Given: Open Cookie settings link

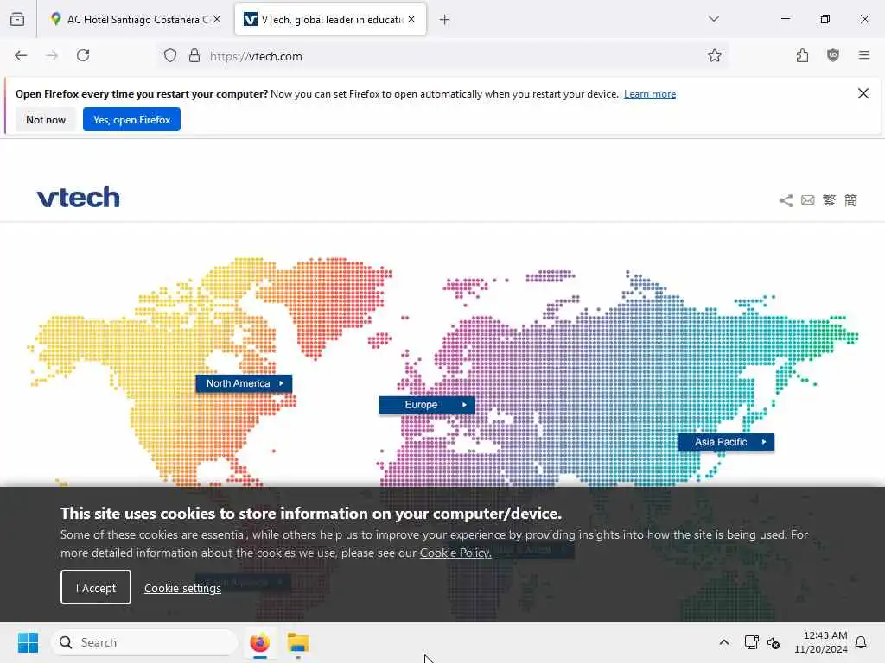Looking at the screenshot, I should click(x=182, y=588).
